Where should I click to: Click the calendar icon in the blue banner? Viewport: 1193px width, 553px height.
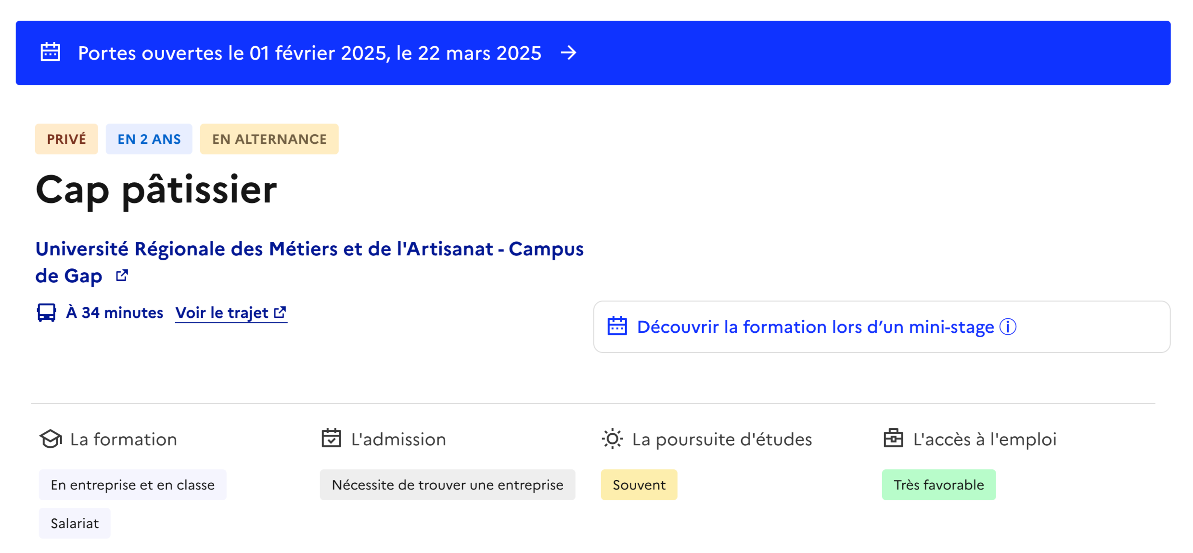pyautogui.click(x=51, y=52)
